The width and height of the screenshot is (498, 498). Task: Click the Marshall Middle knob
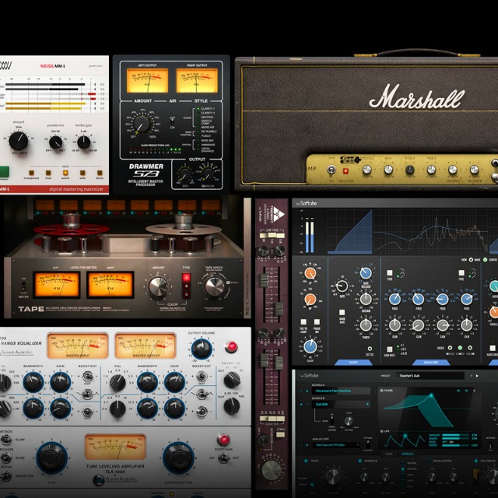[x=410, y=170]
